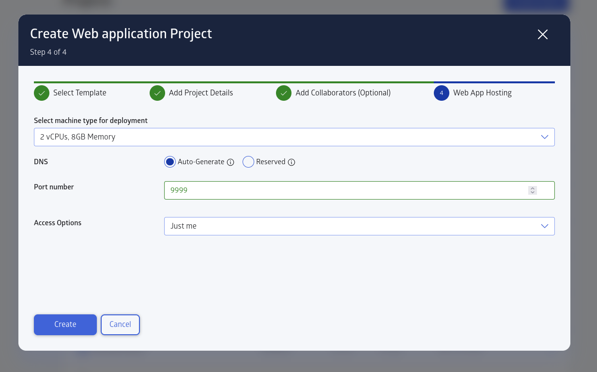Open the Reserved info icon
This screenshot has width=597, height=372.
[x=291, y=162]
